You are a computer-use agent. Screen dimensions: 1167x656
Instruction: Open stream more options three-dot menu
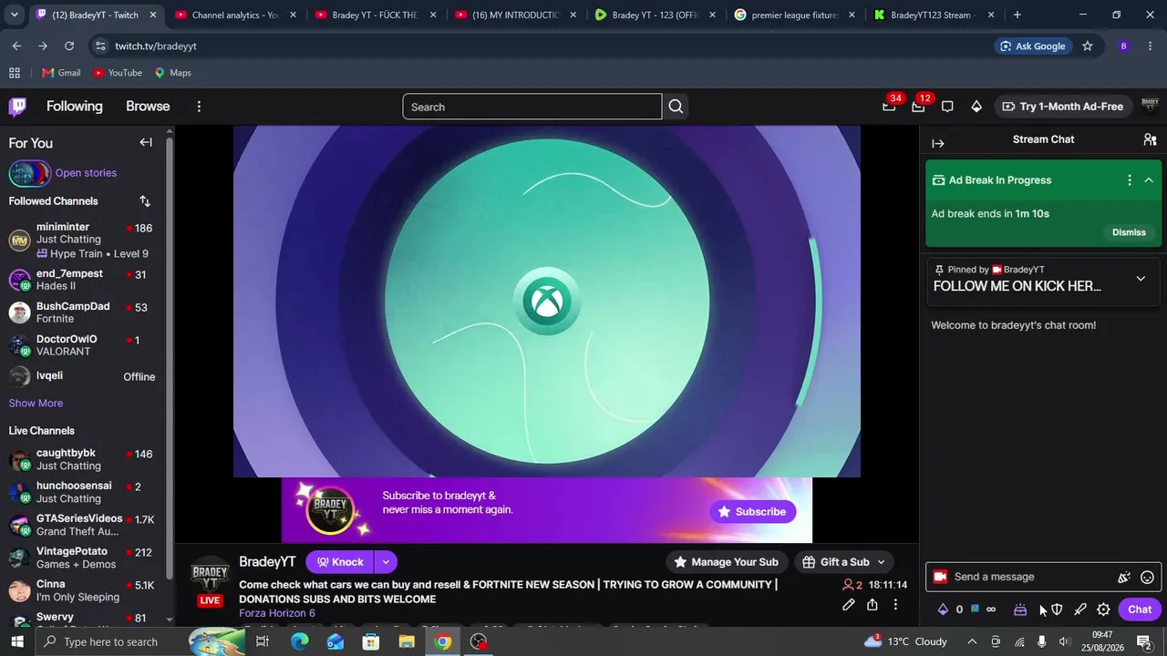[x=895, y=605]
